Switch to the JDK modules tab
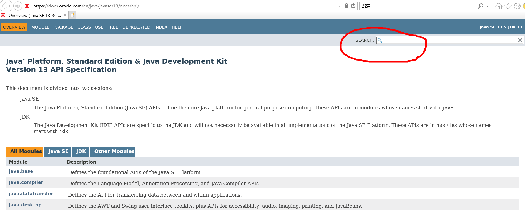 (x=81, y=152)
